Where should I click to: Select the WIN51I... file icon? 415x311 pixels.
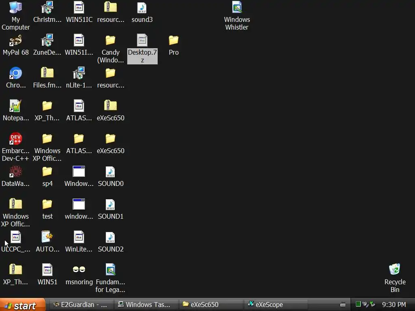(79, 40)
